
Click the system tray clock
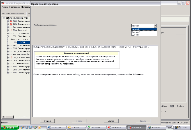185,127
